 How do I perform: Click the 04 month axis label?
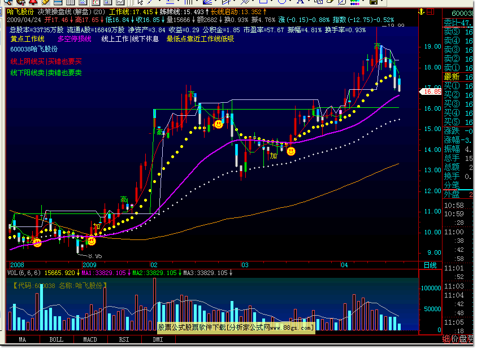[x=344, y=265]
